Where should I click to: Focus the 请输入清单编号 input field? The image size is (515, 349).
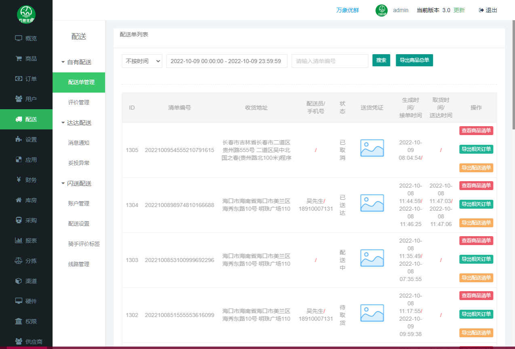(x=329, y=61)
